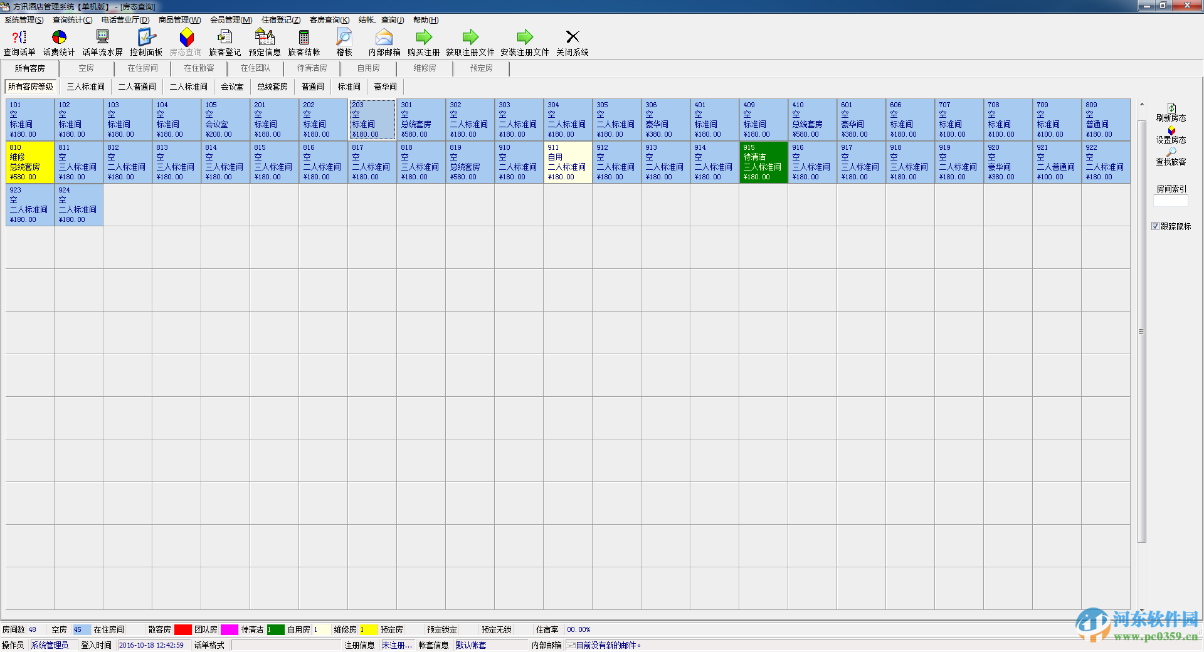Open the 系统管理 menu

(24, 20)
